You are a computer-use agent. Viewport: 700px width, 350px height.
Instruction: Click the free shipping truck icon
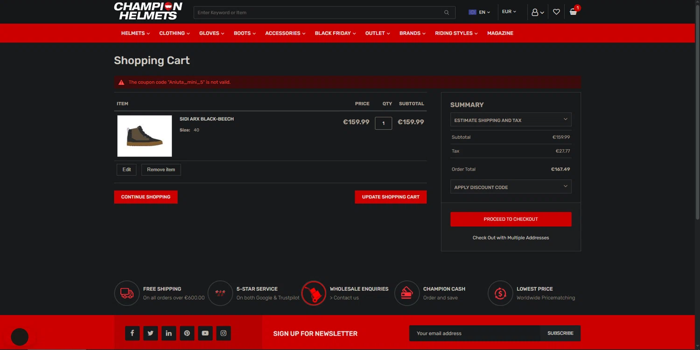[x=127, y=293]
